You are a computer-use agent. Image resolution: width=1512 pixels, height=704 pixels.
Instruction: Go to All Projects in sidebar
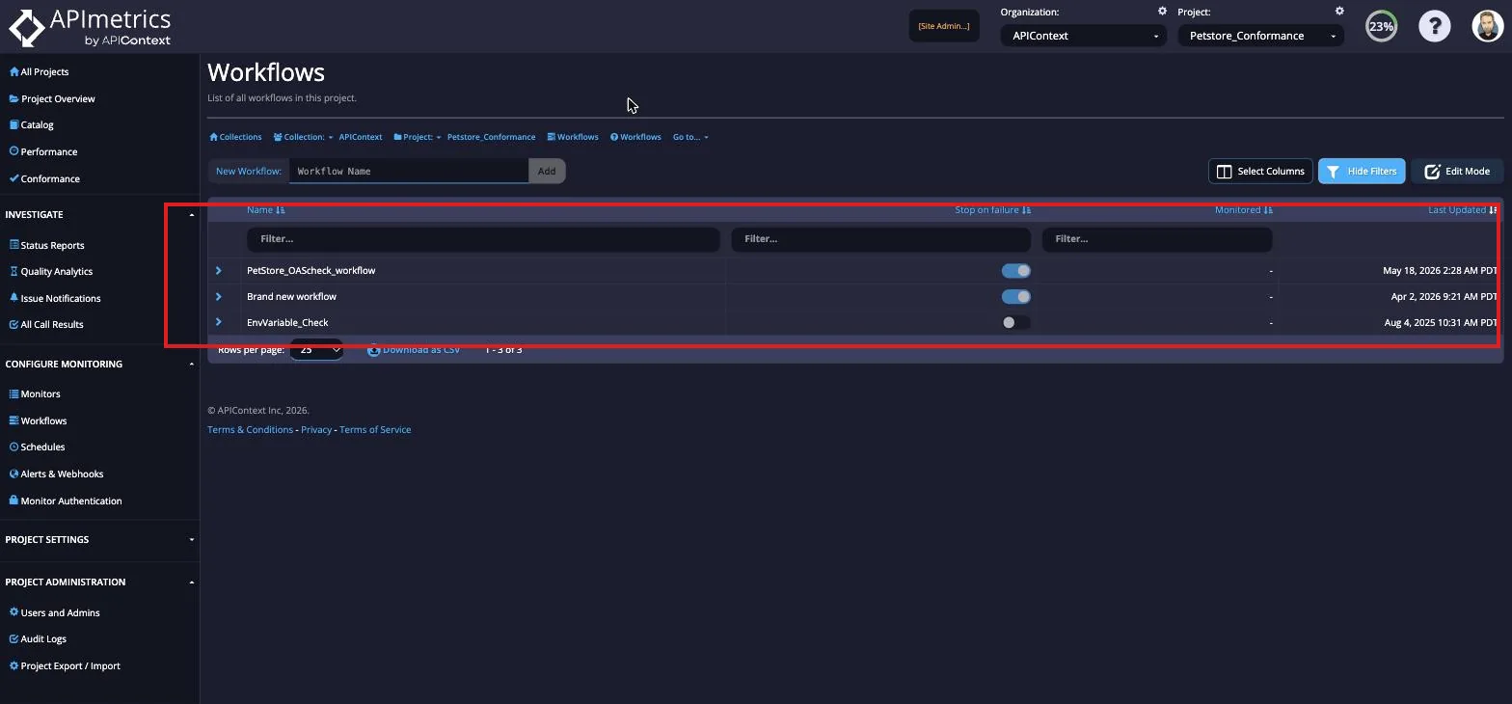[40, 71]
